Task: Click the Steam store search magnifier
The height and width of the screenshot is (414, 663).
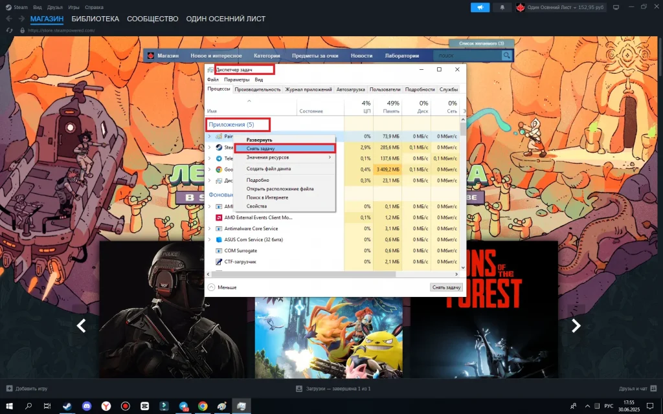Action: pos(506,56)
